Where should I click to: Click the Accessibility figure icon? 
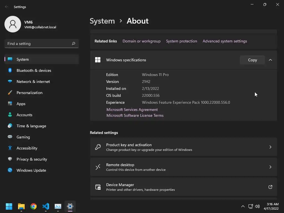10,148
